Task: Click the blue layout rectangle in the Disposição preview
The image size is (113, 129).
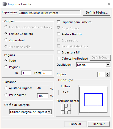Action: click(x=93, y=99)
